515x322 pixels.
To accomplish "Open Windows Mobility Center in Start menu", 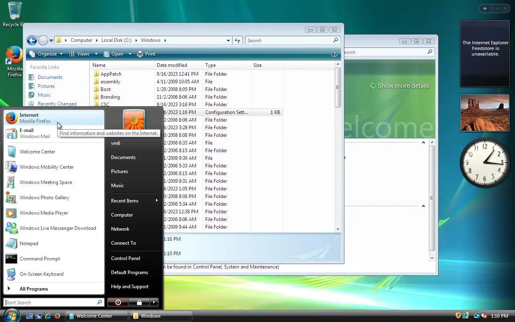I will (x=54, y=167).
